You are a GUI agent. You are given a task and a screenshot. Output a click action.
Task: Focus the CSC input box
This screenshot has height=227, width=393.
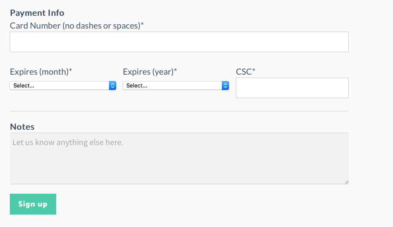(292, 88)
